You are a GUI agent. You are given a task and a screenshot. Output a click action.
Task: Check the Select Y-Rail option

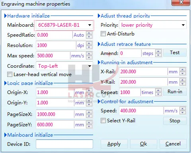click(103, 121)
